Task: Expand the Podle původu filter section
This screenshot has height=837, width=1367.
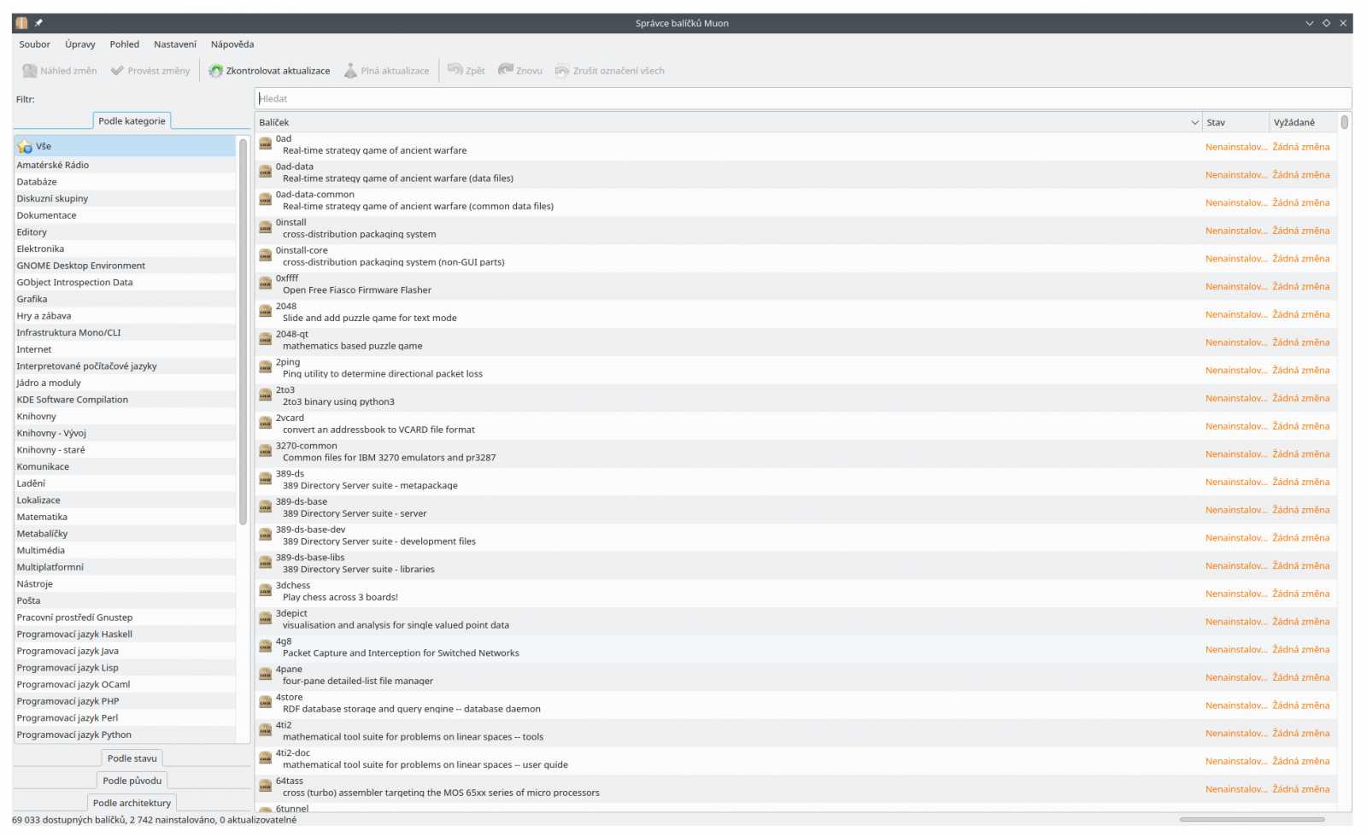Action: (x=132, y=781)
